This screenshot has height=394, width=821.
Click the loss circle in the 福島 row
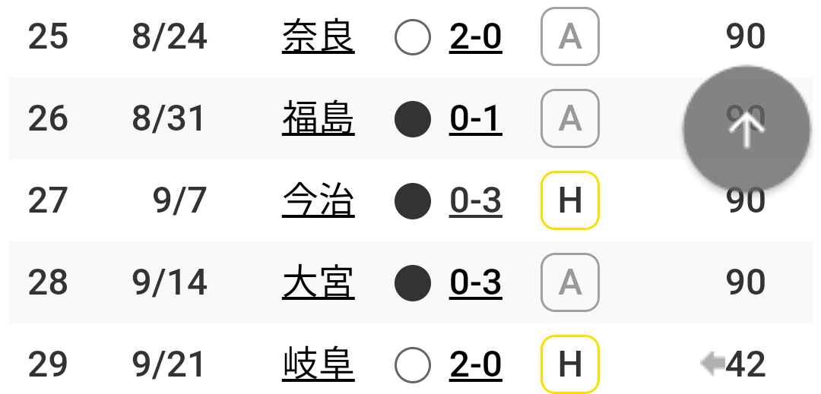point(413,119)
